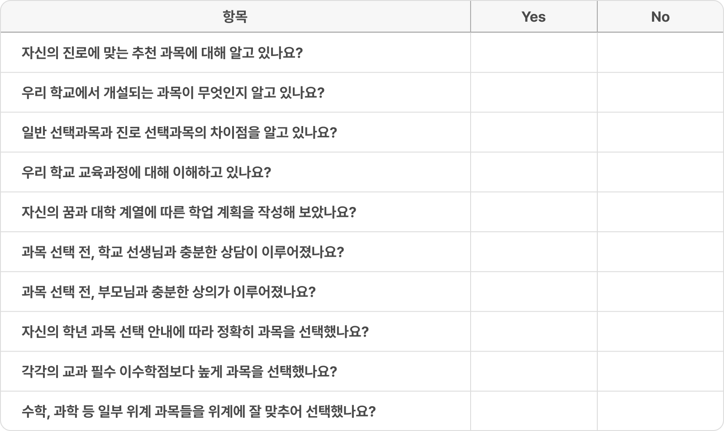Mark No for 부모님과 충분한 상의 row
Screen dimensions: 724x431
click(660, 291)
